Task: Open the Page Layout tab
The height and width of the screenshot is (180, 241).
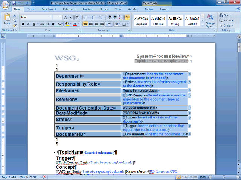Action: [x=49, y=9]
